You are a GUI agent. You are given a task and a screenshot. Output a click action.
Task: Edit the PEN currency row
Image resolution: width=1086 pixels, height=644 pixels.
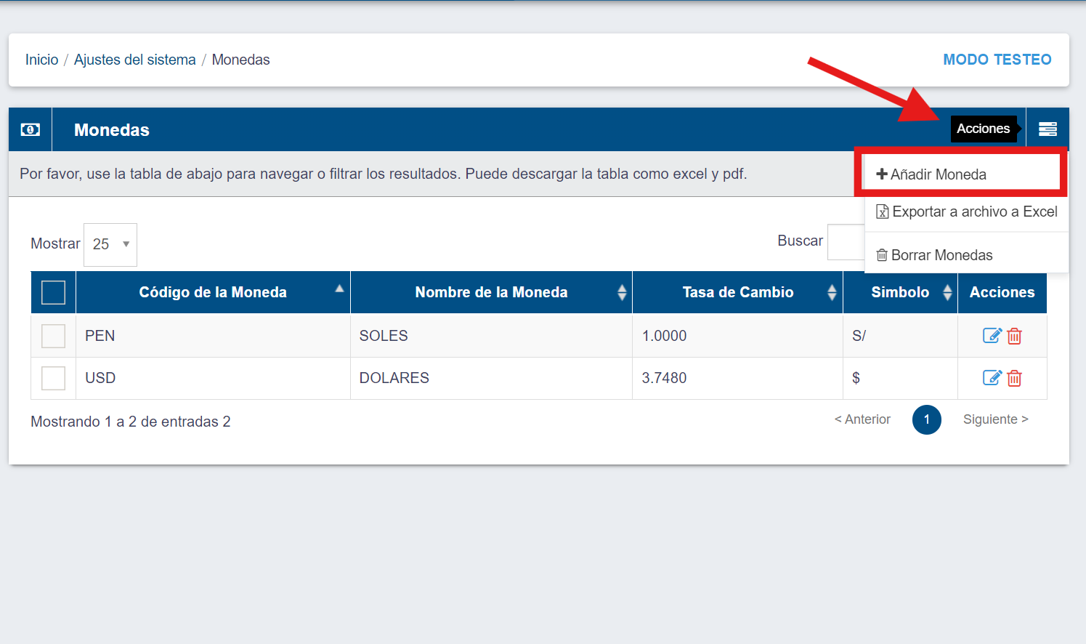[992, 335]
